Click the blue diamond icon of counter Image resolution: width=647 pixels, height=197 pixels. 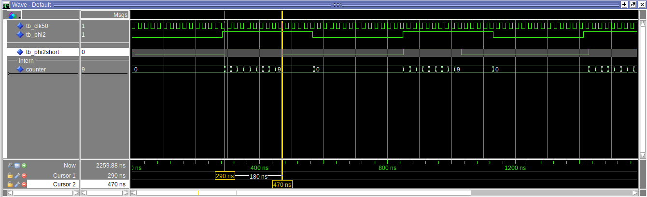coord(20,70)
